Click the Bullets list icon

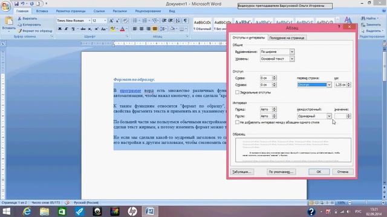tap(135, 20)
